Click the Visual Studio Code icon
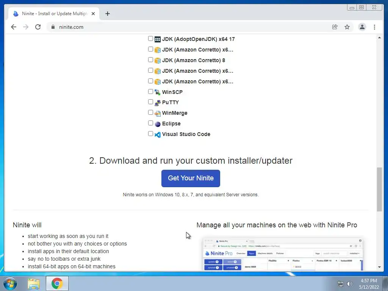This screenshot has width=388, height=291. pos(158,135)
